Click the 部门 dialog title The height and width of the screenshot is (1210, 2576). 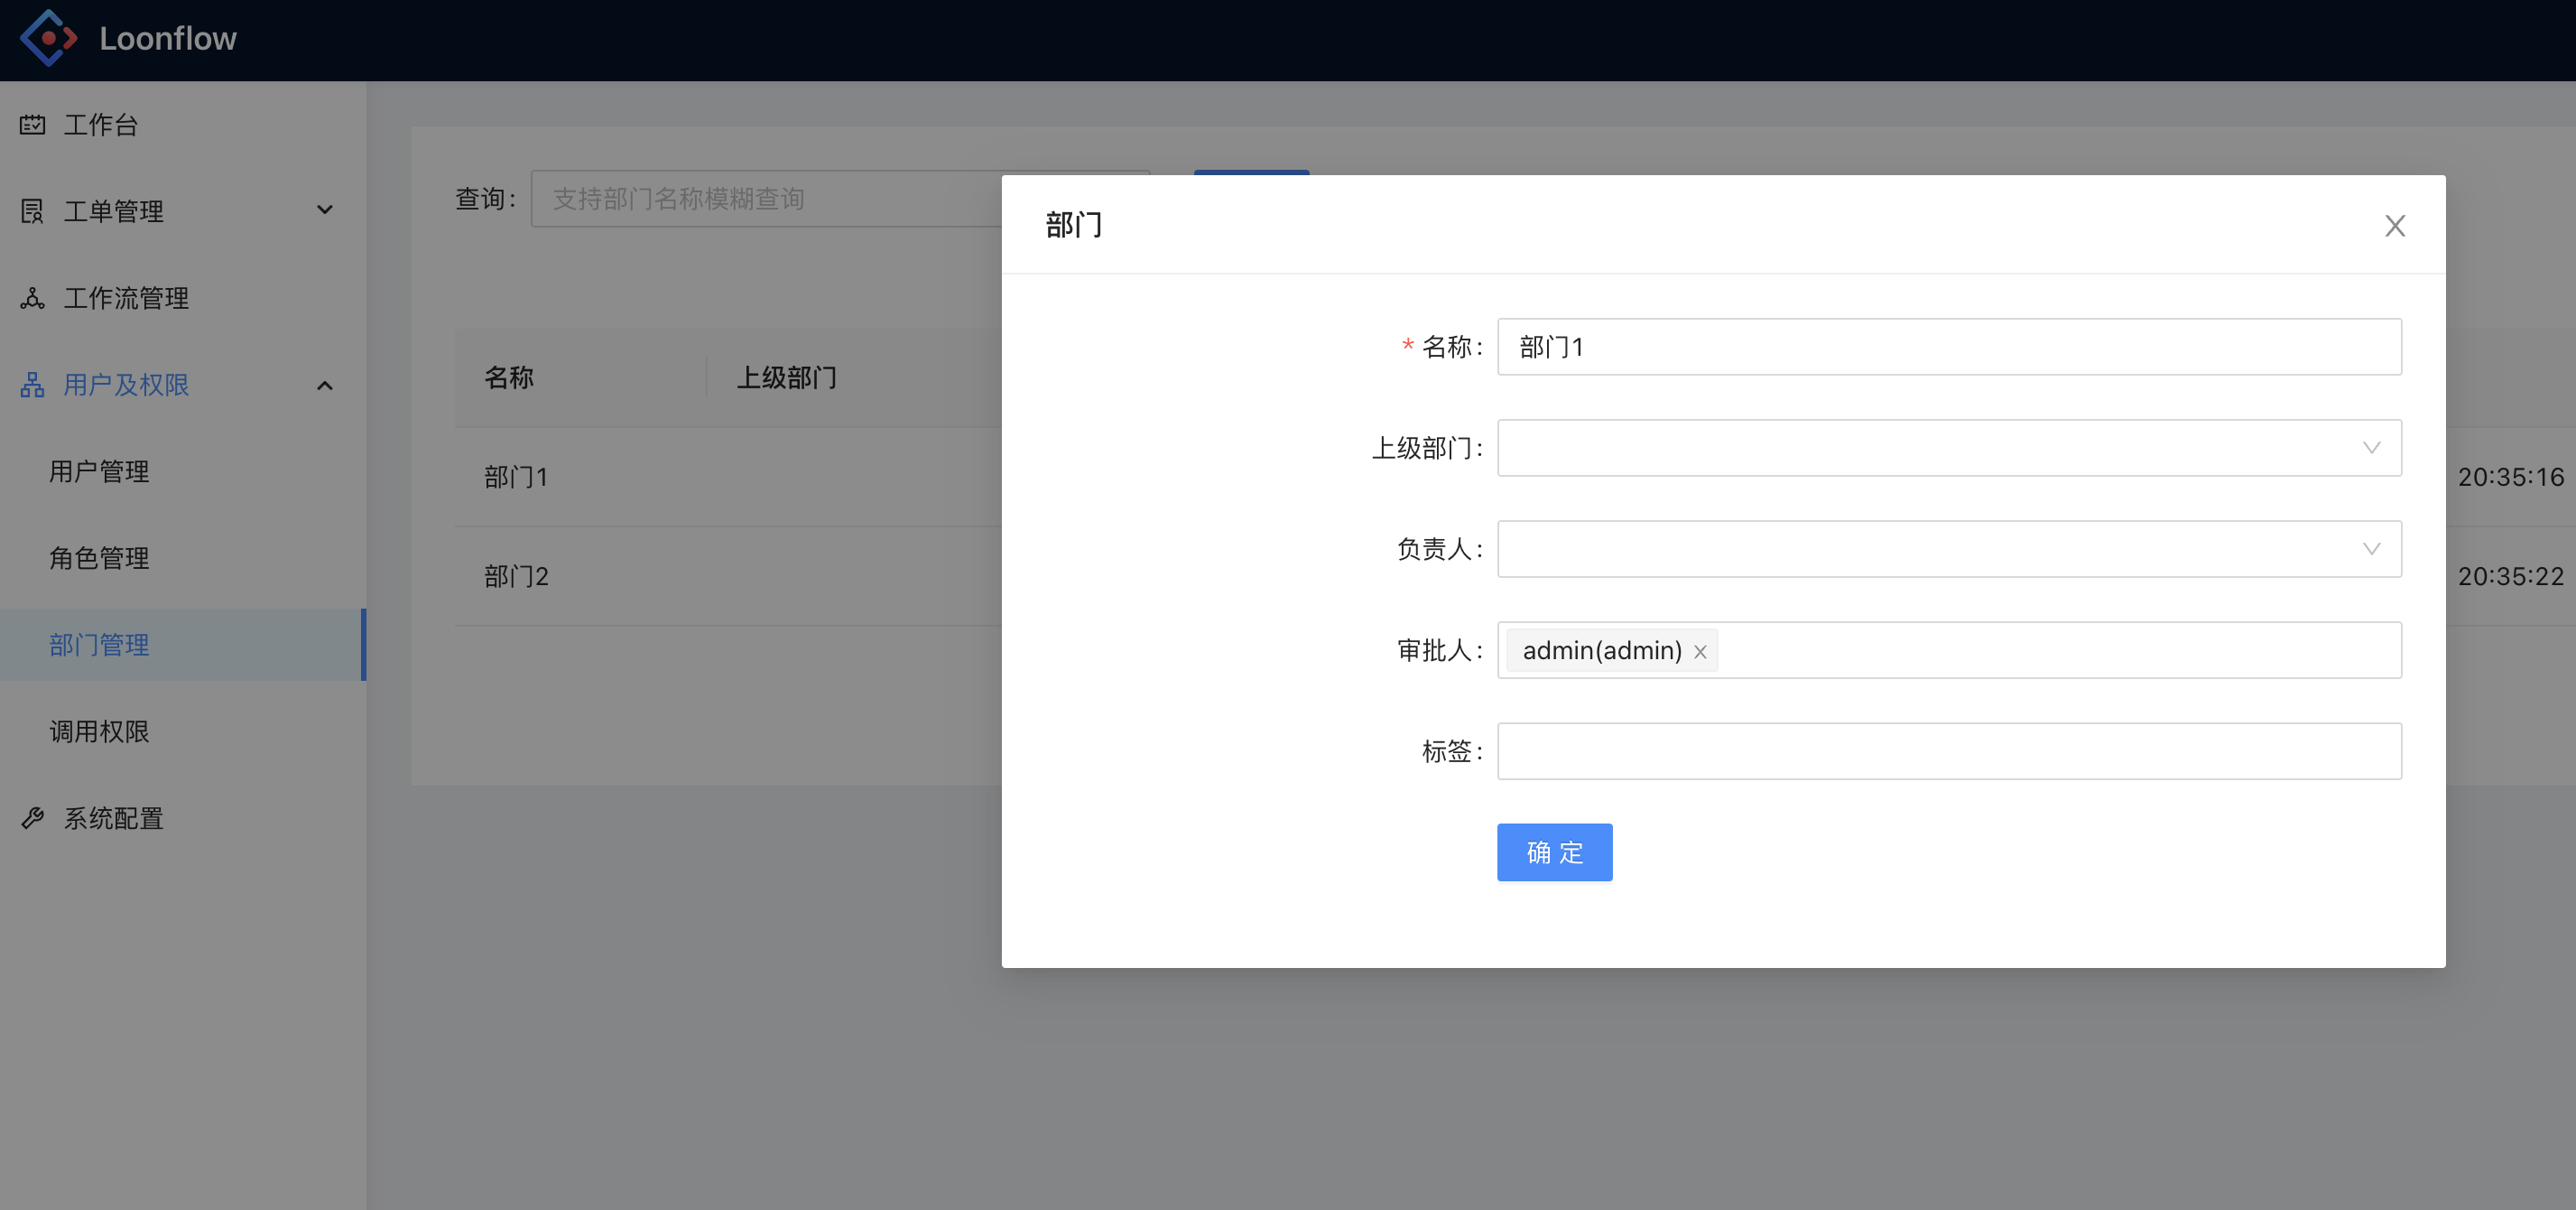click(x=1074, y=225)
